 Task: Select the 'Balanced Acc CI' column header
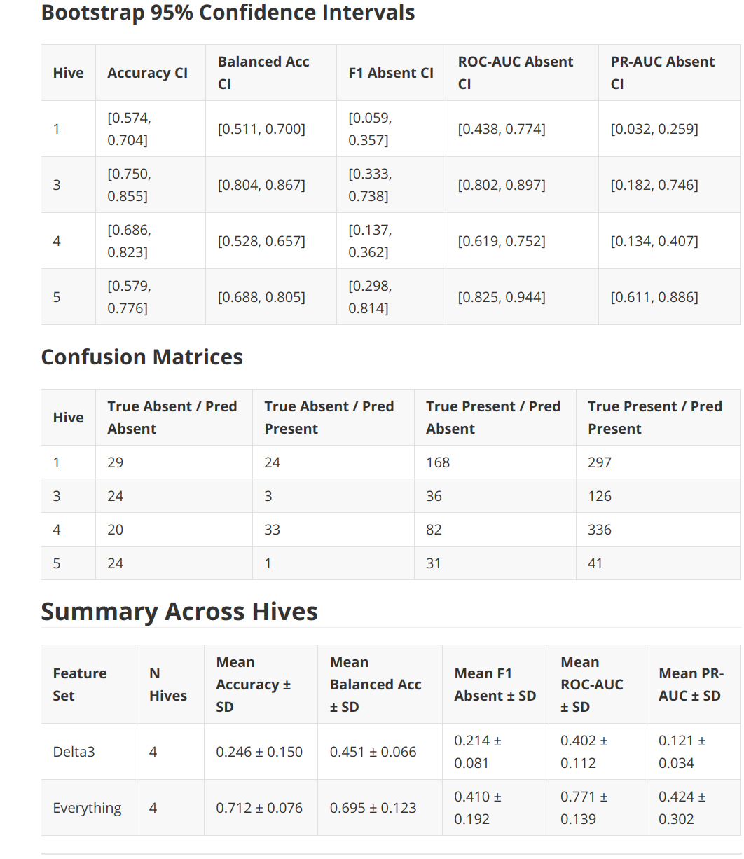(x=263, y=73)
